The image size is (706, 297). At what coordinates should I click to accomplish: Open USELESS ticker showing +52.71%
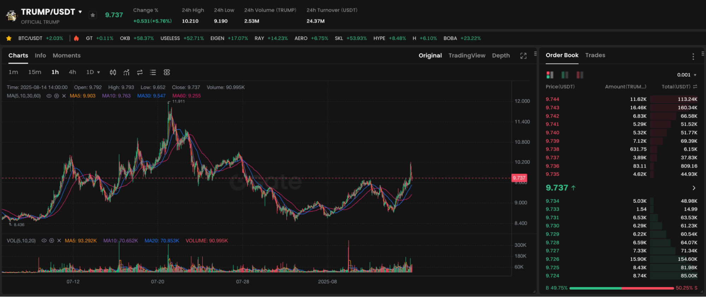(182, 38)
